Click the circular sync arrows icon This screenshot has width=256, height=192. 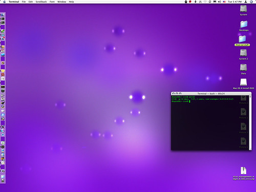point(210,2)
